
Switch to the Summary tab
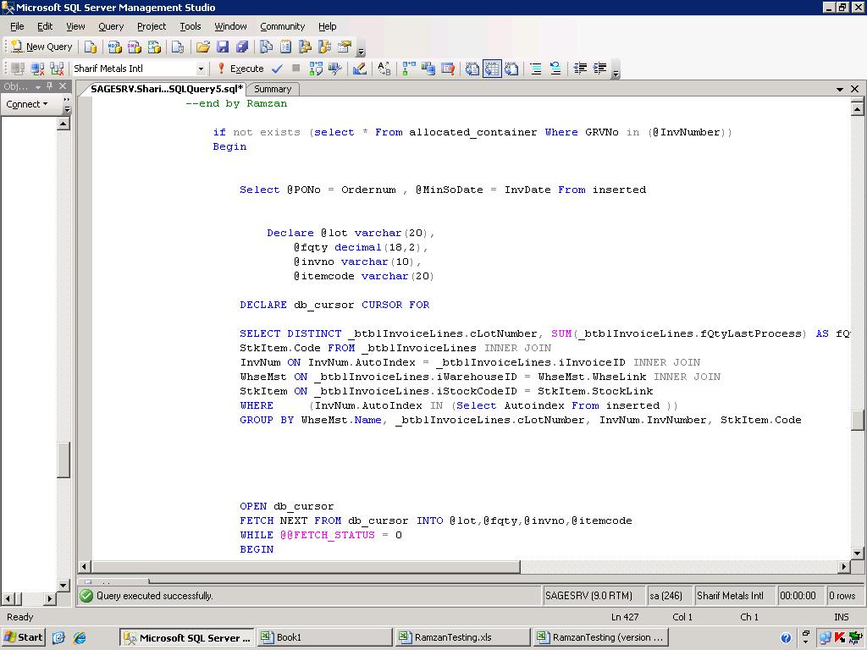(273, 89)
